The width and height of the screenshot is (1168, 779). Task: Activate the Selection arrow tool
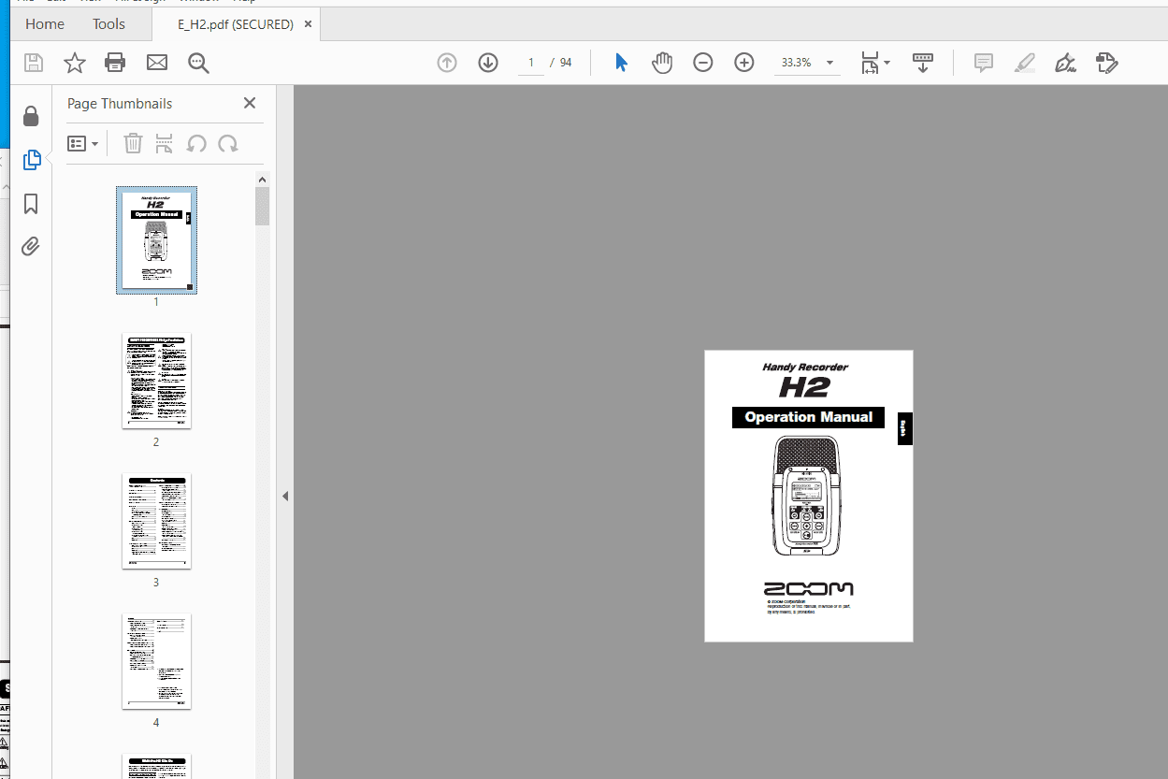click(621, 63)
